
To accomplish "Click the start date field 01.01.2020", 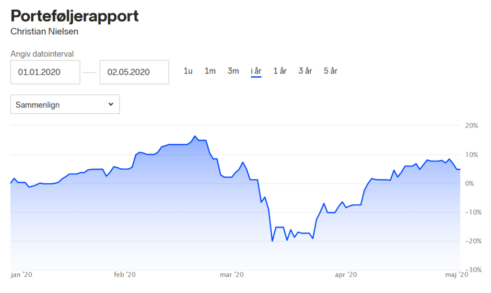I will point(45,72).
